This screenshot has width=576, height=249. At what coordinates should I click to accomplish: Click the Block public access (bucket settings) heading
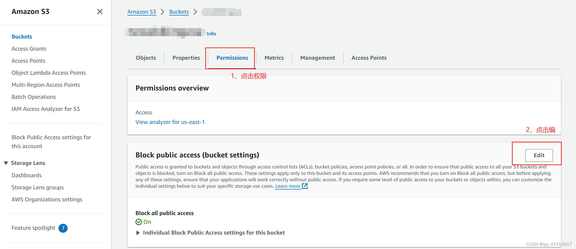point(197,155)
